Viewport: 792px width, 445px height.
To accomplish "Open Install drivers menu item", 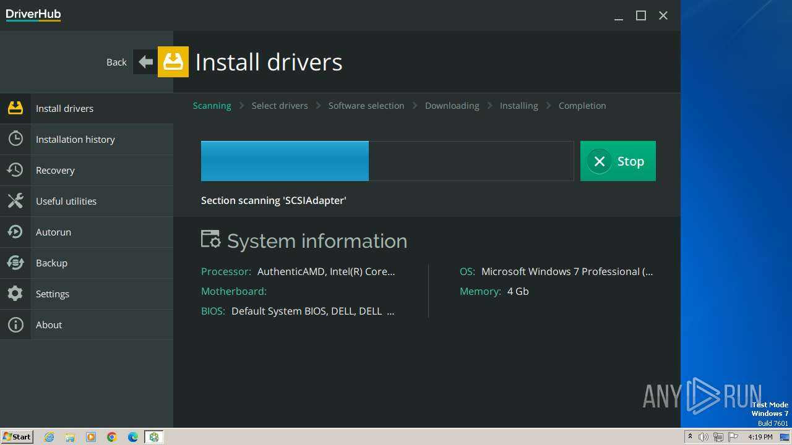I will click(87, 108).
